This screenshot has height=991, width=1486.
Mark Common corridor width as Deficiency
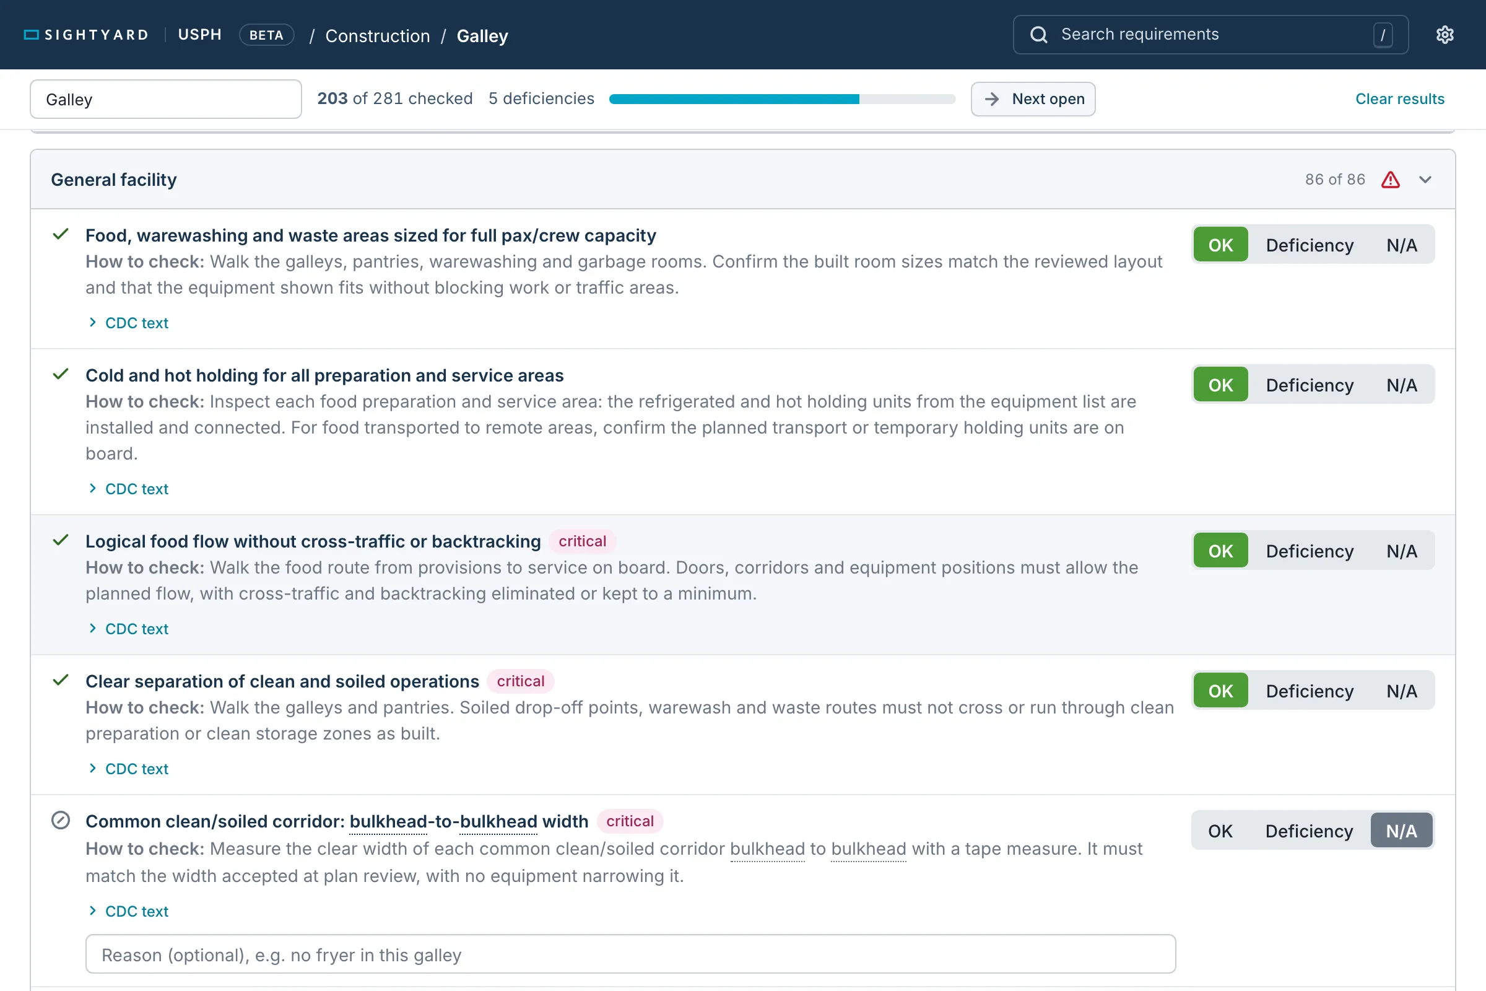[1310, 831]
